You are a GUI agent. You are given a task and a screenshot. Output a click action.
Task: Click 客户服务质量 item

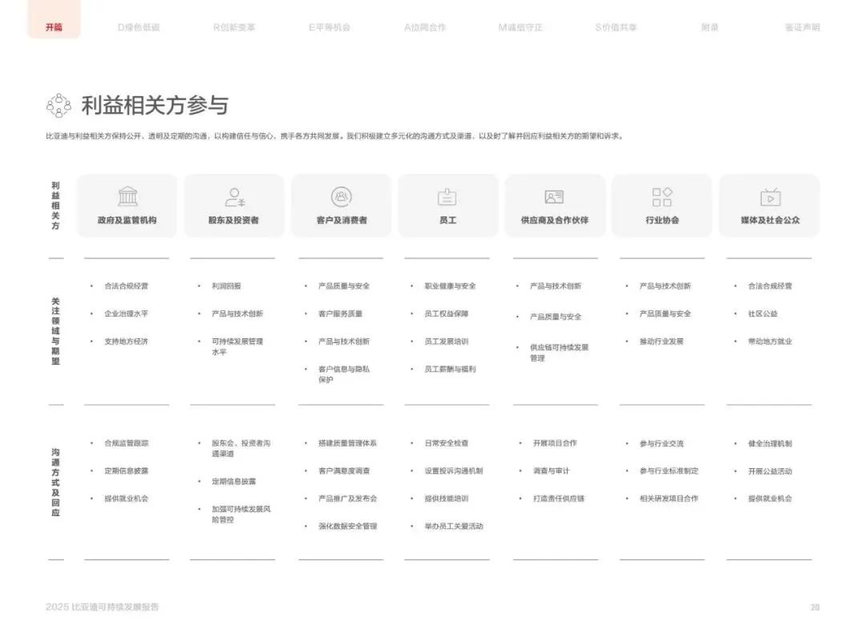pyautogui.click(x=340, y=313)
